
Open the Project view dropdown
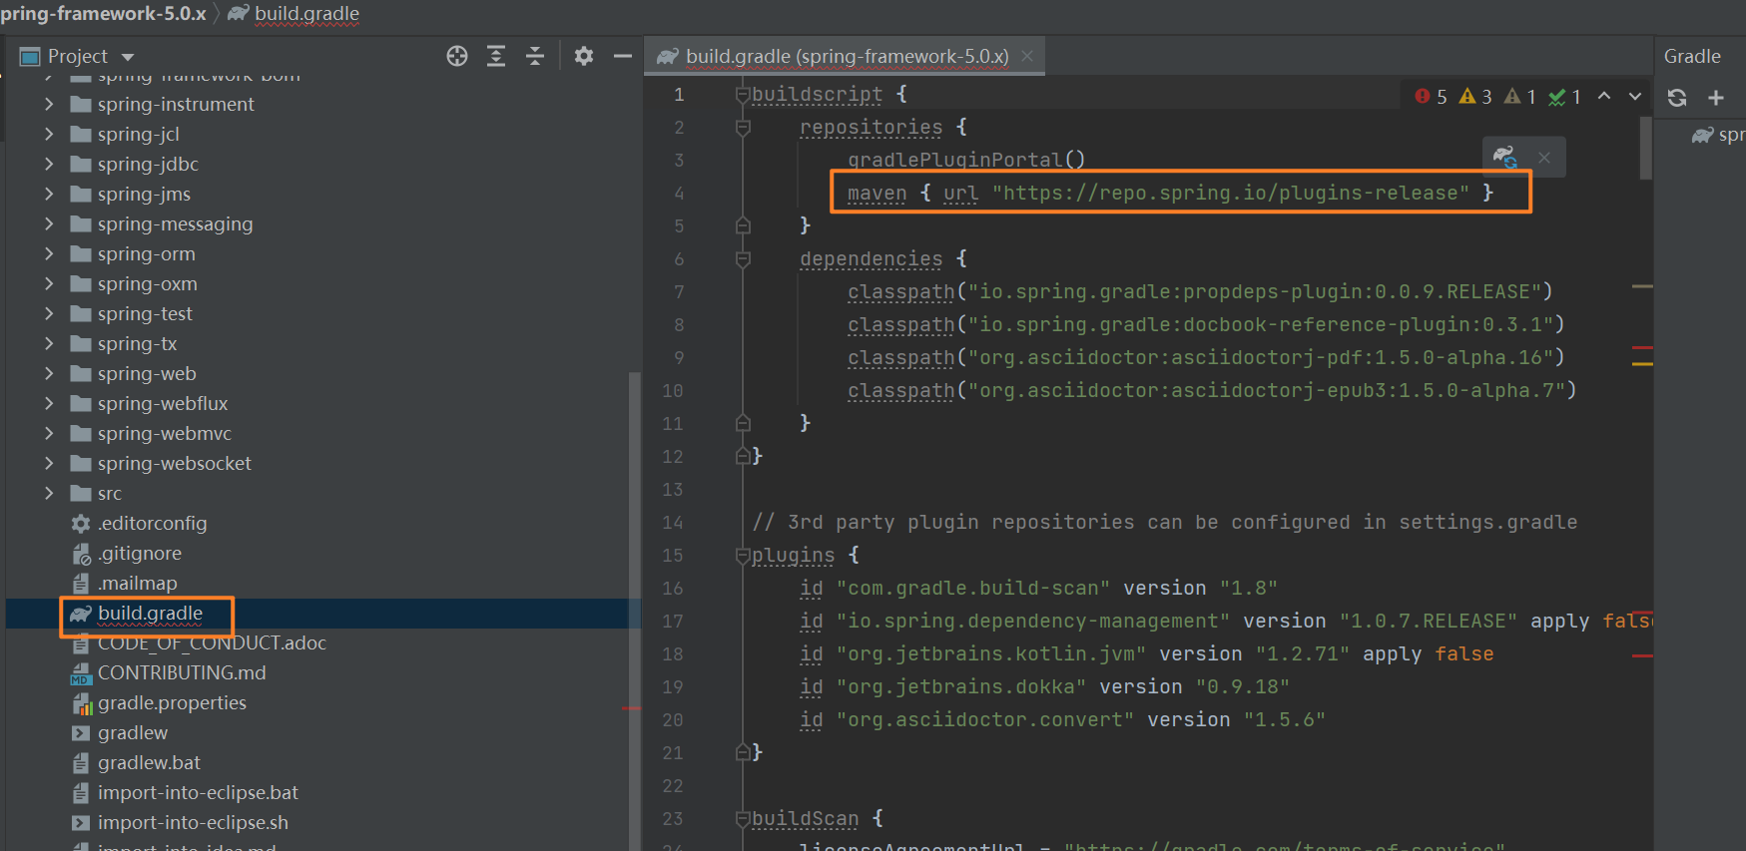128,57
